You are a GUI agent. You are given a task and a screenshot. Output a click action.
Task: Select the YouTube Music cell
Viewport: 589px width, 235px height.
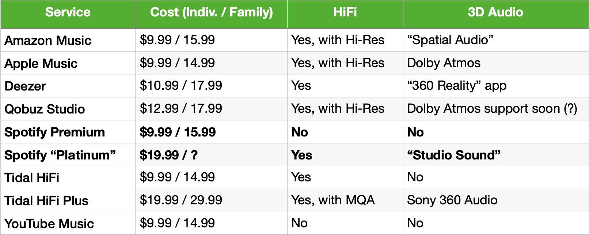pyautogui.click(x=68, y=223)
